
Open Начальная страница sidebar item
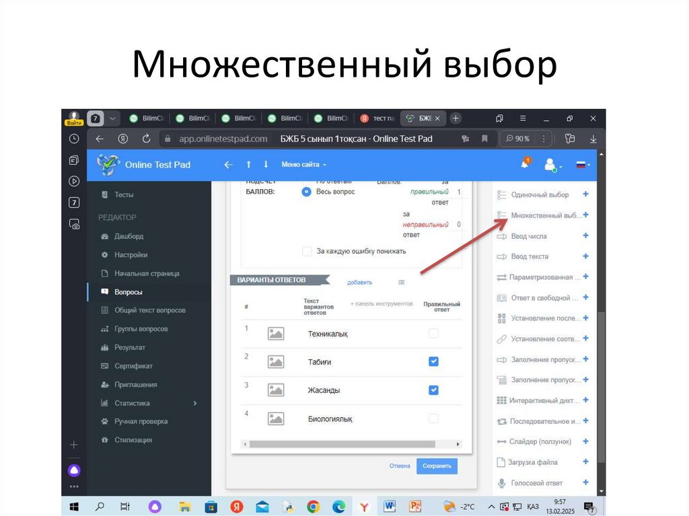(x=147, y=273)
